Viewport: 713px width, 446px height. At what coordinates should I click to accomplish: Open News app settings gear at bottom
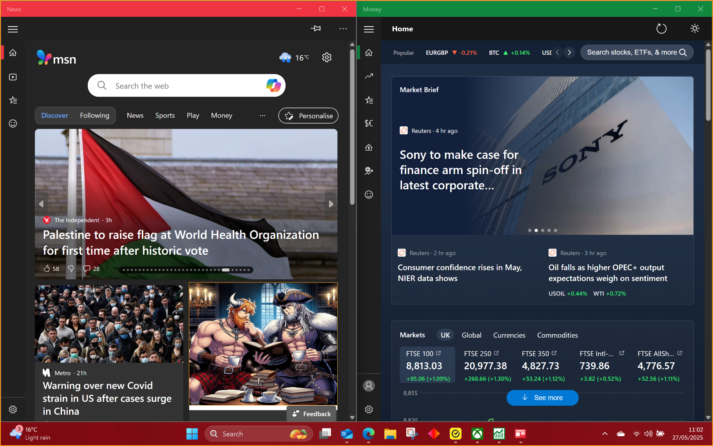pos(13,410)
